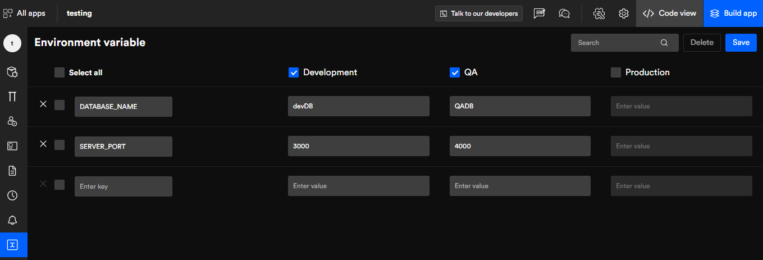Click the Search input field
This screenshot has width=763, height=260.
(625, 43)
